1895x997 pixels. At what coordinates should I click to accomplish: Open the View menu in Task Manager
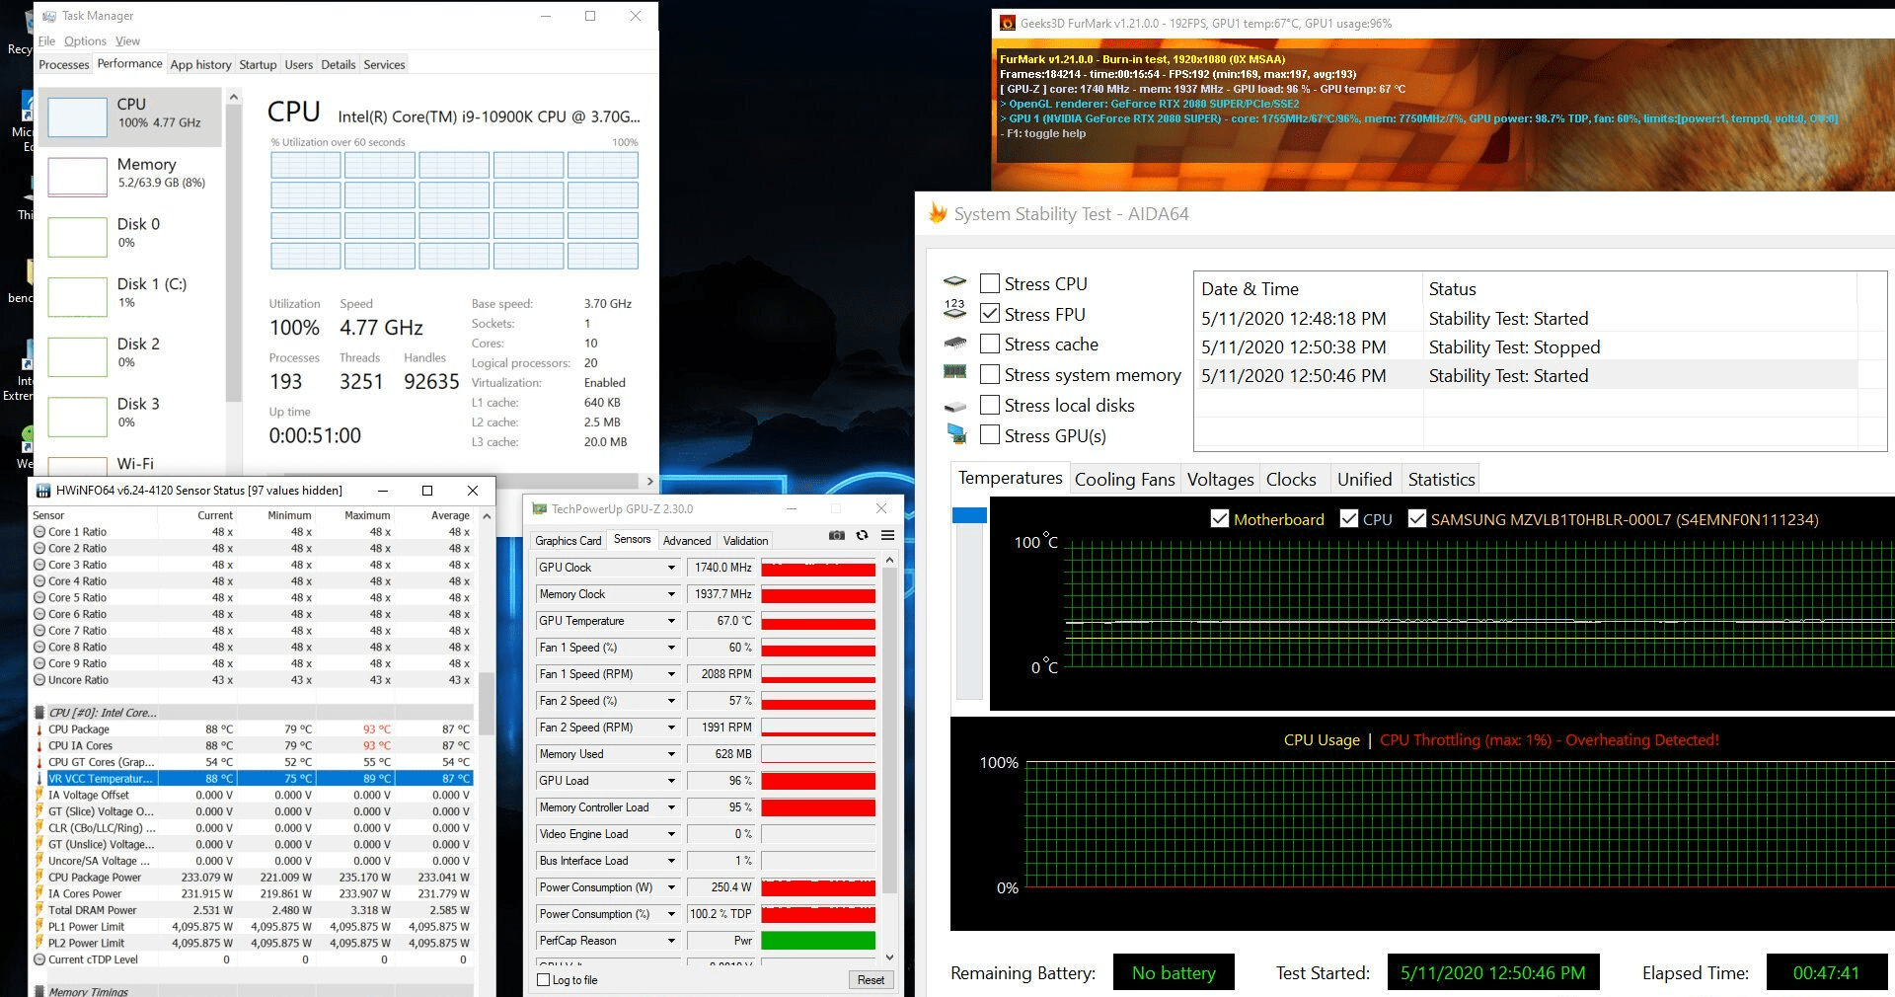127,41
